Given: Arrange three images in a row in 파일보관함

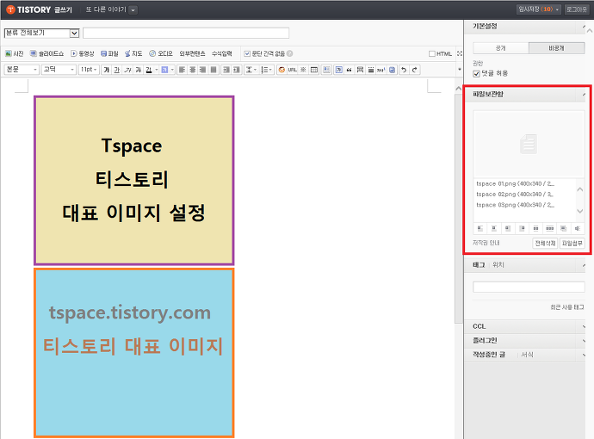Looking at the screenshot, I should click(x=549, y=228).
